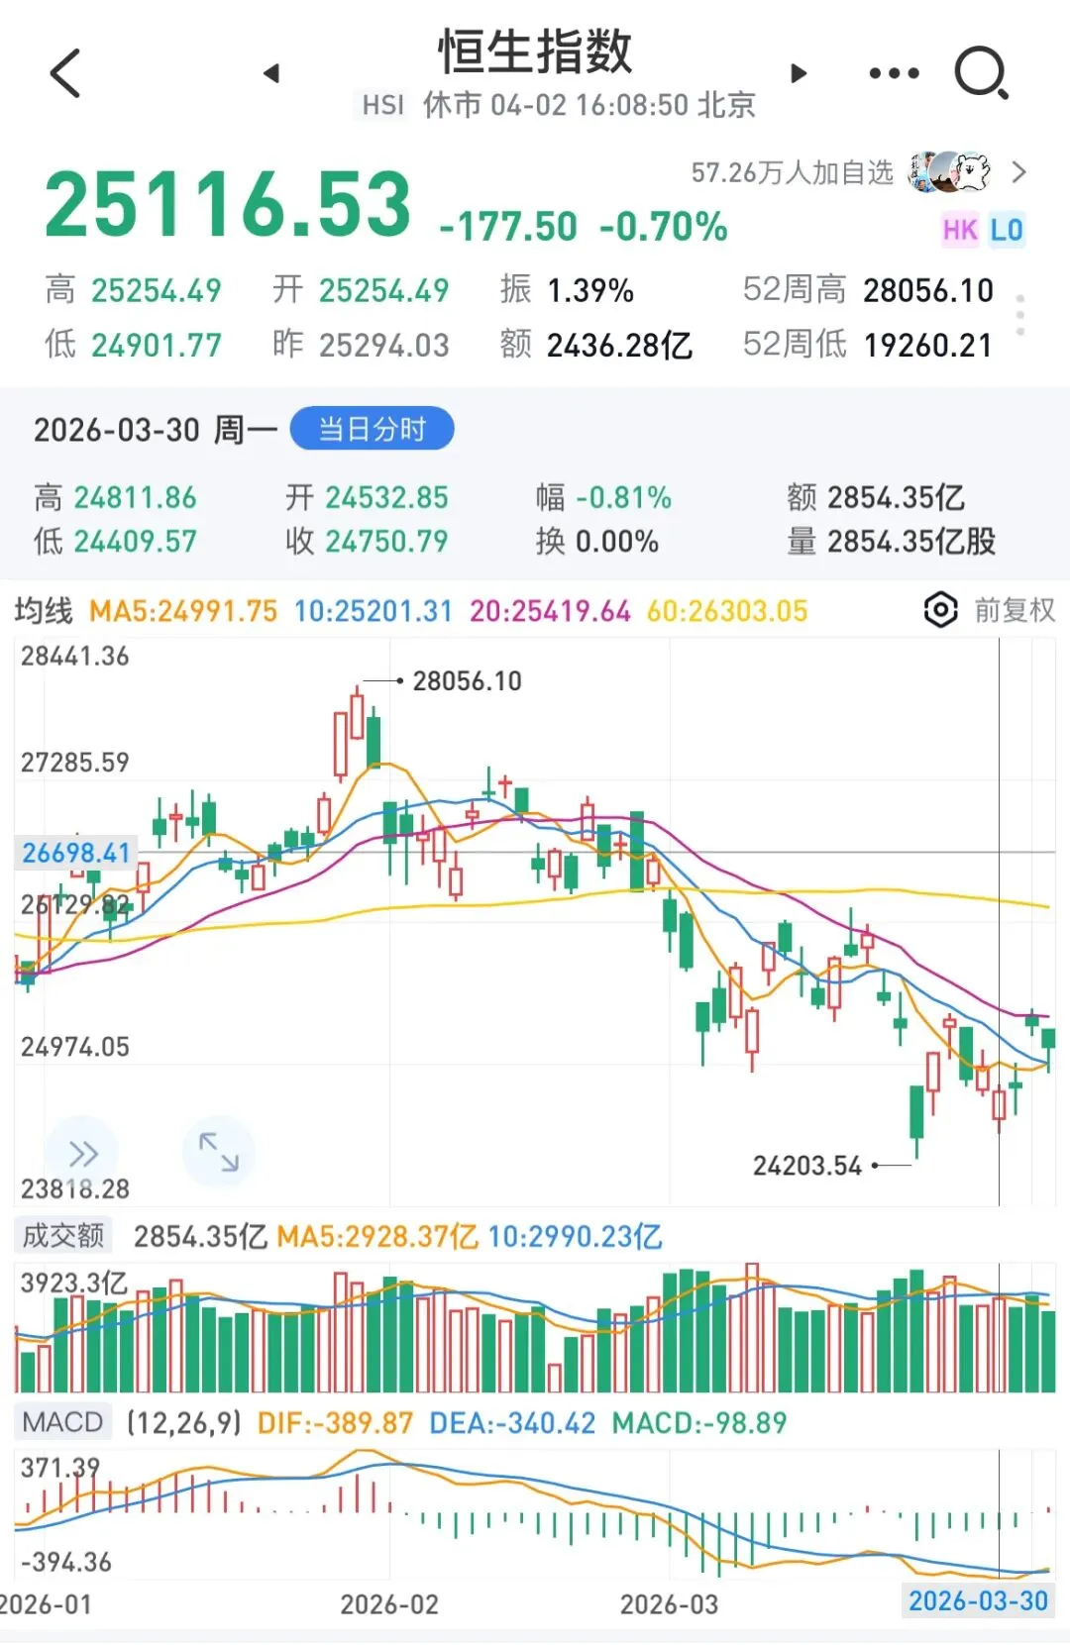Image resolution: width=1070 pixels, height=1645 pixels.
Task: Tap the 2026-02 date axis label
Action: click(x=389, y=1604)
